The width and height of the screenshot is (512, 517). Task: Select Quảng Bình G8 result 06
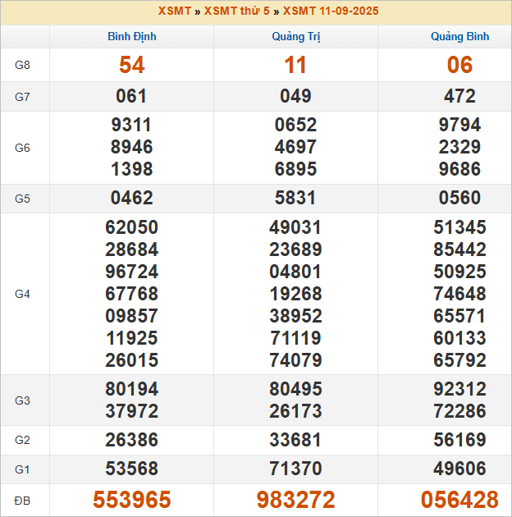pyautogui.click(x=460, y=65)
